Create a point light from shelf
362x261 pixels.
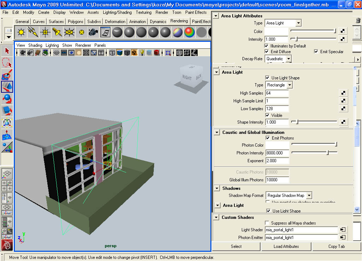[x=45, y=32]
